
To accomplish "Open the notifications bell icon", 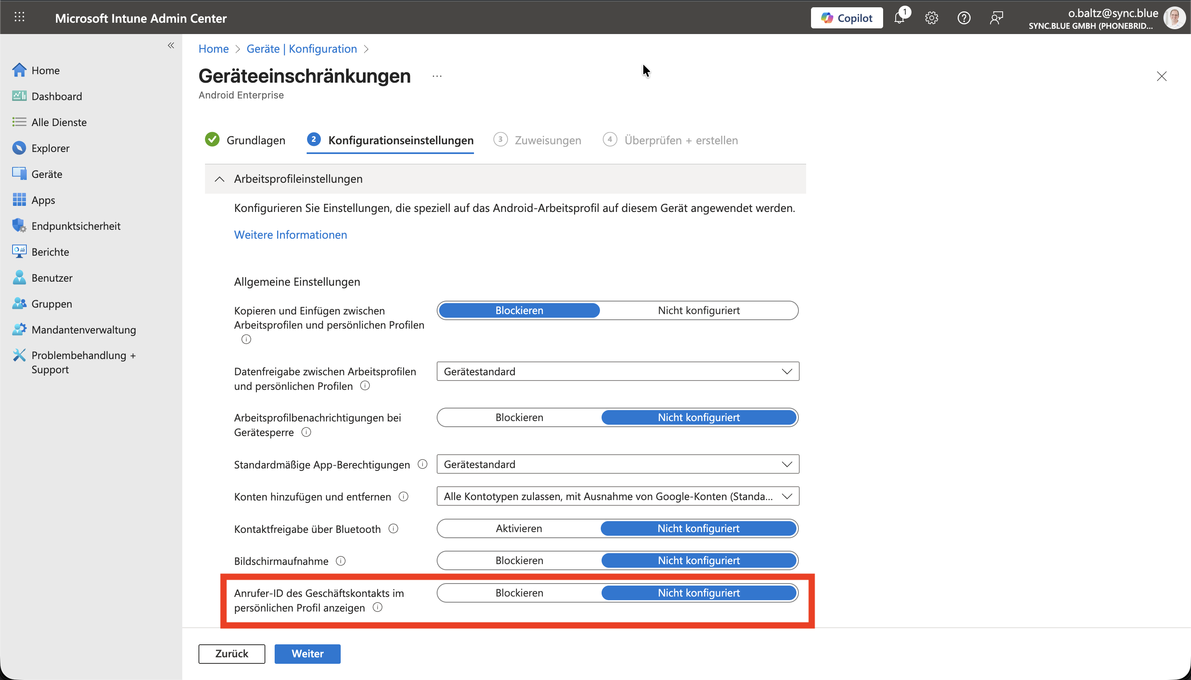I will [899, 18].
